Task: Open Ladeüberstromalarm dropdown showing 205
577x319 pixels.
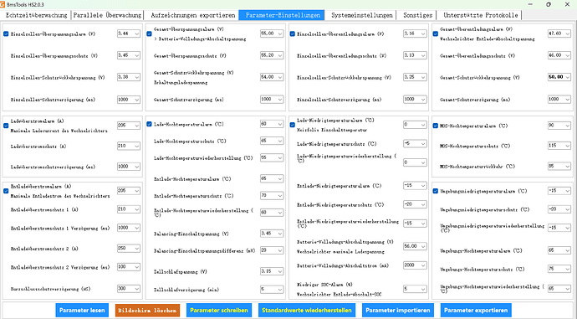Action: [x=129, y=126]
